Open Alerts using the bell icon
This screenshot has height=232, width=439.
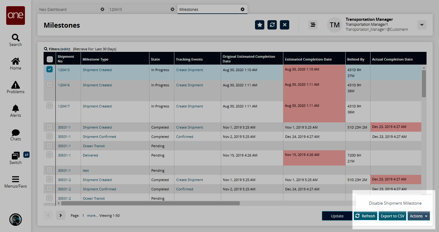(16, 108)
